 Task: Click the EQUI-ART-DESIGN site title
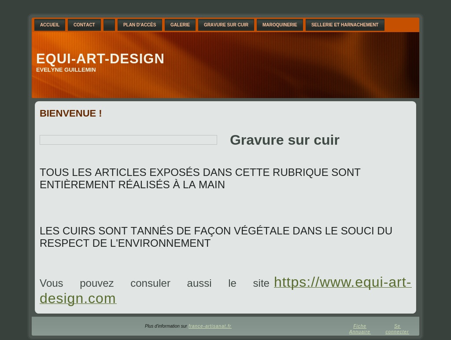pyautogui.click(x=100, y=58)
